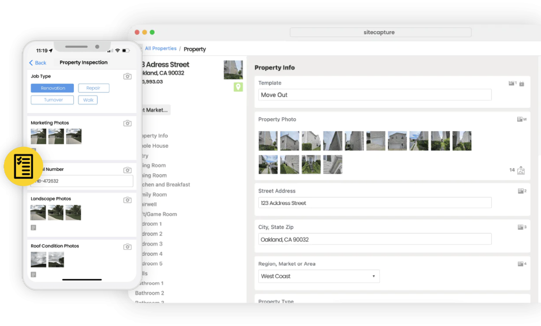The image size is (541, 326).
Task: Open the second Roof Condition Photos thumbnail
Action: (x=56, y=259)
